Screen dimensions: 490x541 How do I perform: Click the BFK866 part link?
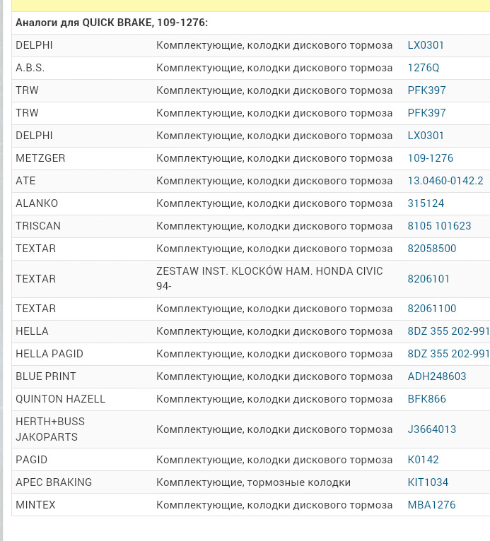pyautogui.click(x=427, y=399)
